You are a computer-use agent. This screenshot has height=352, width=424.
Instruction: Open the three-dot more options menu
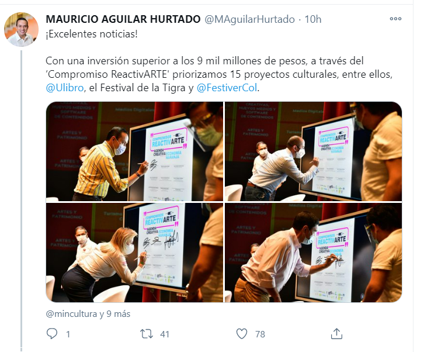click(x=395, y=19)
